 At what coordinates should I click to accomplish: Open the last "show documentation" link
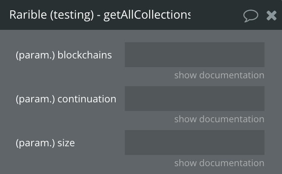(x=219, y=163)
